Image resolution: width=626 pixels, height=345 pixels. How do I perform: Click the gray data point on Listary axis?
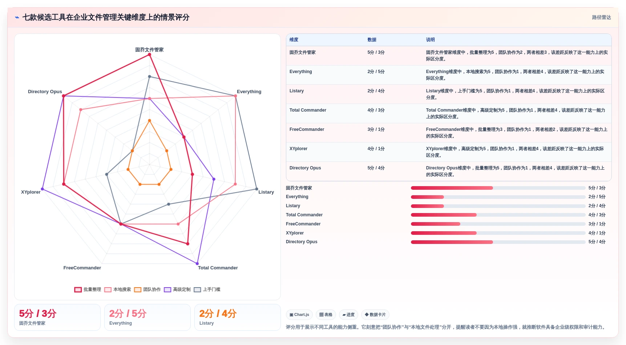pyautogui.click(x=257, y=189)
